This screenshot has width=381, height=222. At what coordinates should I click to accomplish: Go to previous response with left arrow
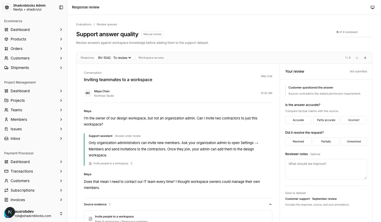click(357, 58)
